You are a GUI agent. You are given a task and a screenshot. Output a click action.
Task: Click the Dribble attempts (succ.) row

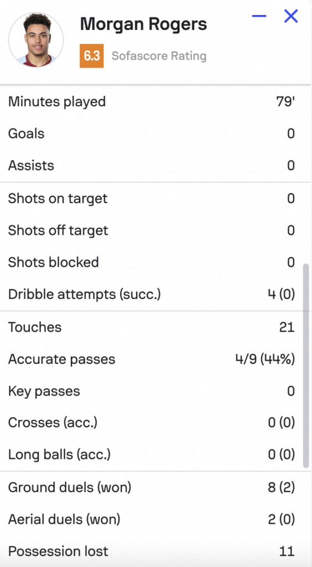click(152, 294)
